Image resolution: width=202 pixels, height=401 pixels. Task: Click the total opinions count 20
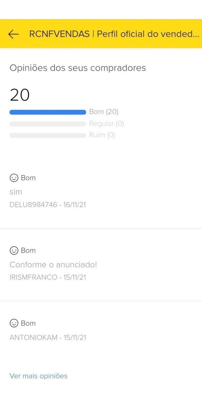[x=20, y=95]
